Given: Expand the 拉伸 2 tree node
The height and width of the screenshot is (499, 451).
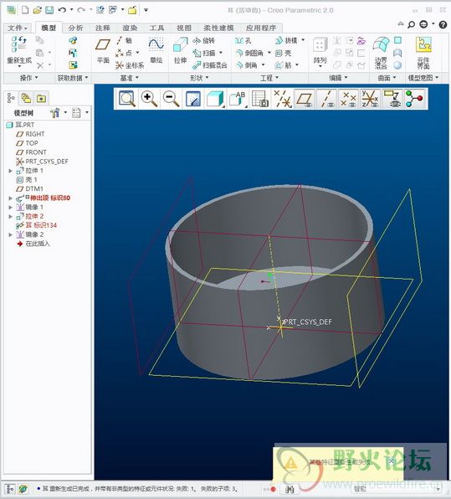Looking at the screenshot, I should click(11, 216).
